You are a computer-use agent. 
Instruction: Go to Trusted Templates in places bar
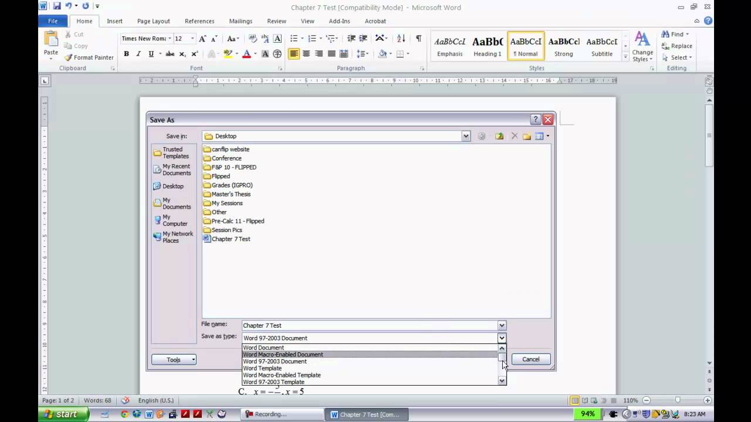172,153
